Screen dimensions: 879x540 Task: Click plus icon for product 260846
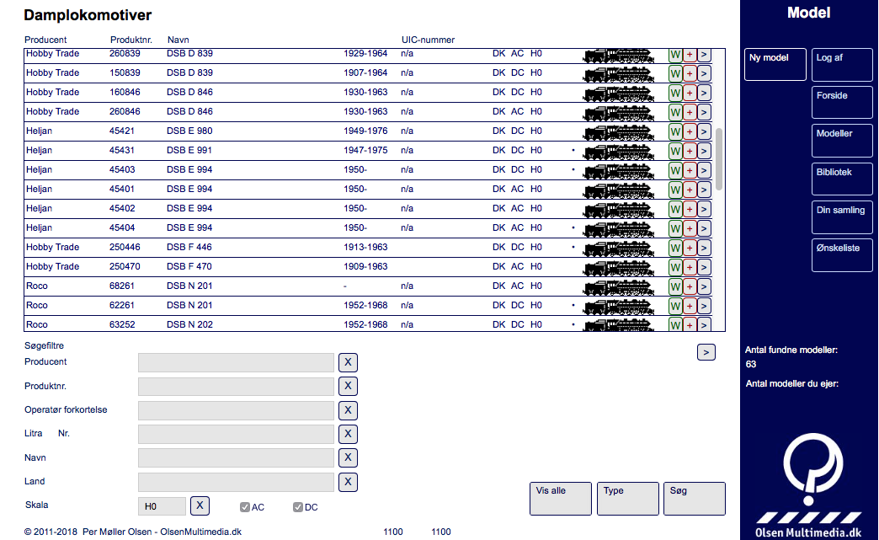coord(690,112)
